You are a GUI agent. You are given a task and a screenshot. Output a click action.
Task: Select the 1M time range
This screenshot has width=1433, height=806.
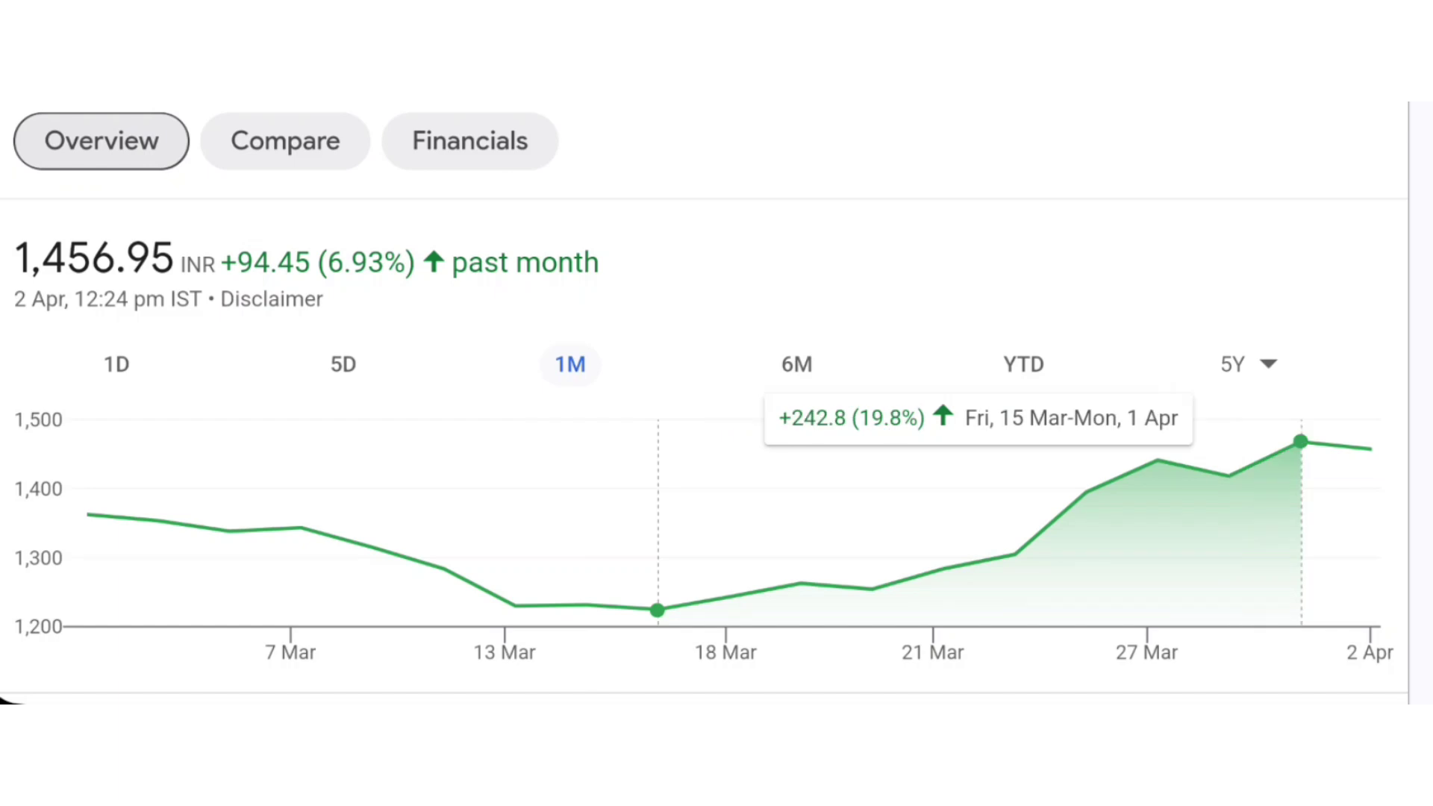(570, 364)
